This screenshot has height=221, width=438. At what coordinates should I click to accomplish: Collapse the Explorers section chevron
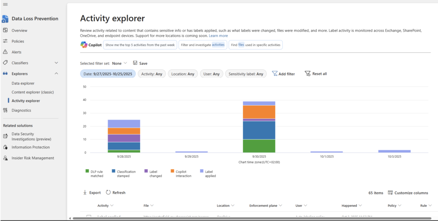56,73
